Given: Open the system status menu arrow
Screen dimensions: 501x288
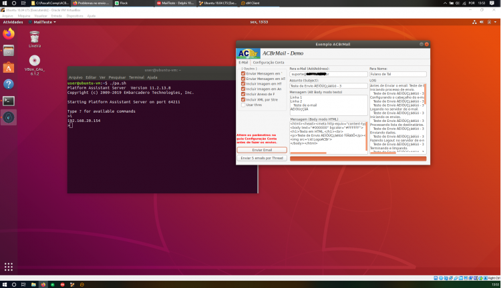Looking at the screenshot, I should pos(495,22).
